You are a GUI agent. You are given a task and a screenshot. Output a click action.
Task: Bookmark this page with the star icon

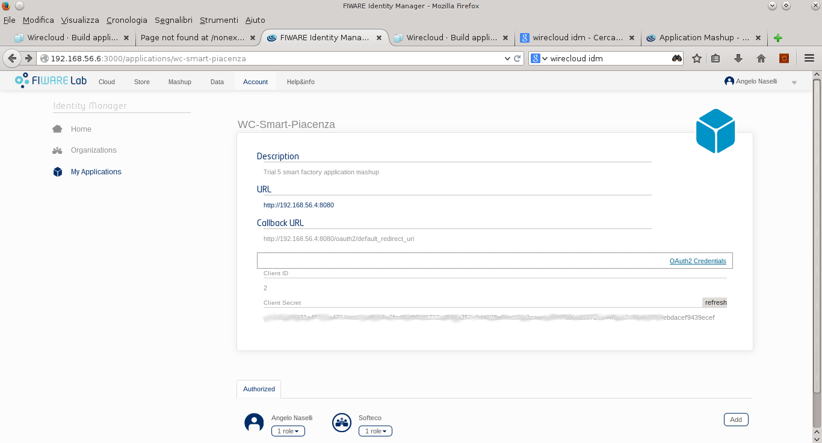(697, 58)
